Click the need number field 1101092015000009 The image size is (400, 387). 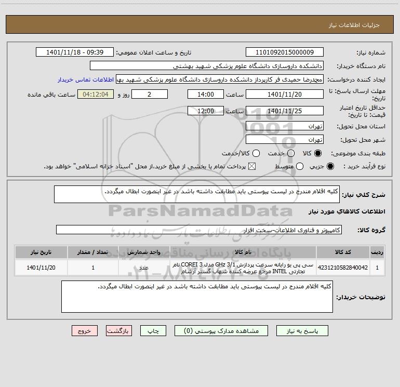coord(285,52)
